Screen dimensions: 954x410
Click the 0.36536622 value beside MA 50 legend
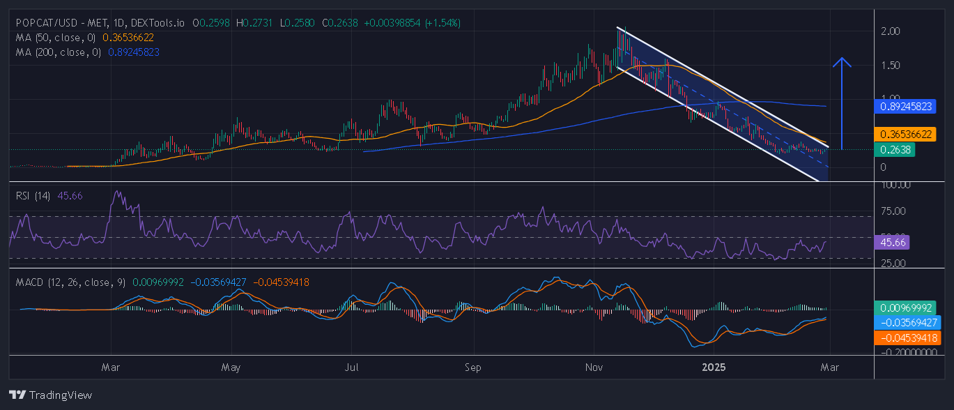(x=128, y=38)
